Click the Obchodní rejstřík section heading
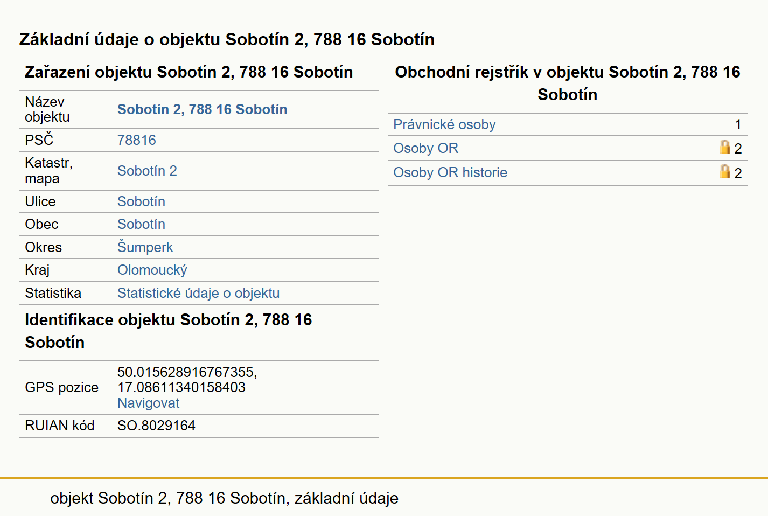 pyautogui.click(x=568, y=83)
